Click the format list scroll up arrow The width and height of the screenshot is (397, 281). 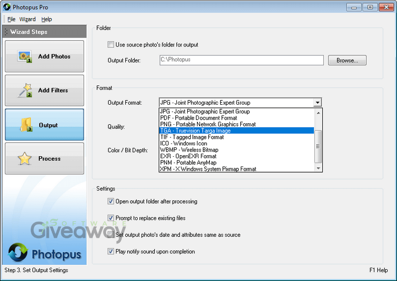coord(318,112)
